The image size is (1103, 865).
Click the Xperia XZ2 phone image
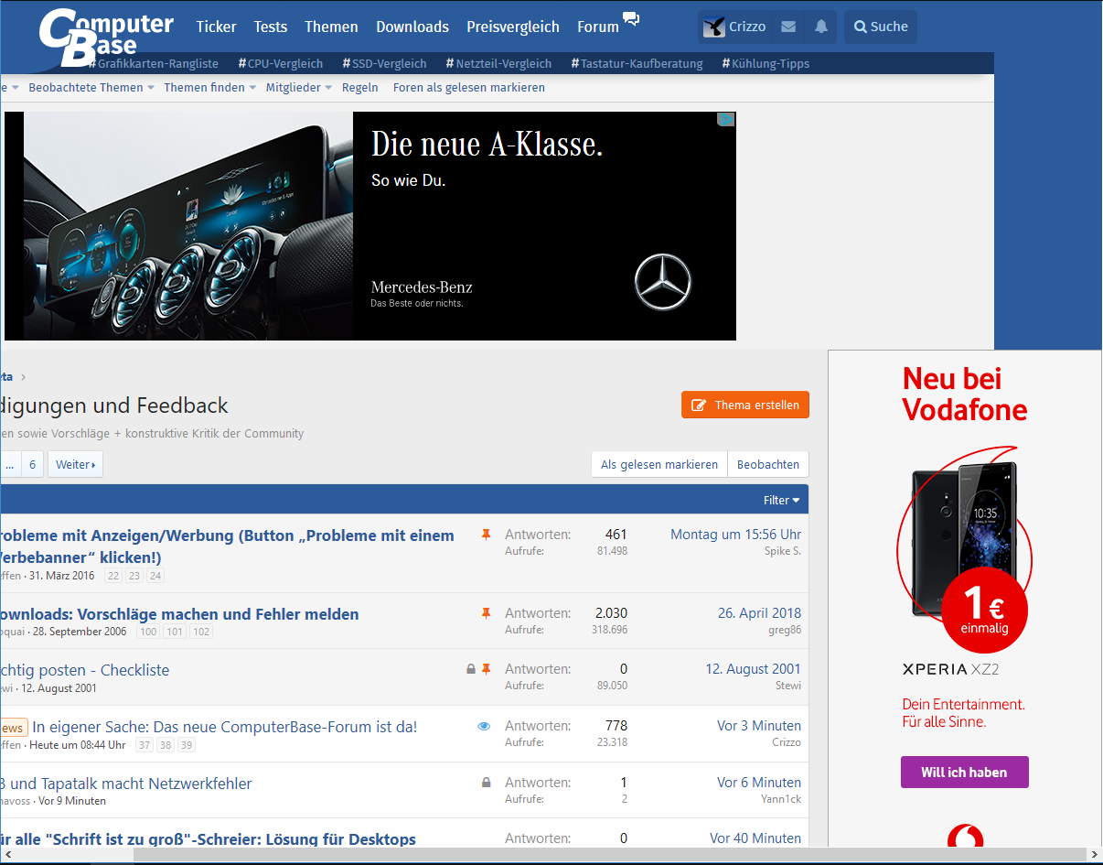[x=965, y=540]
